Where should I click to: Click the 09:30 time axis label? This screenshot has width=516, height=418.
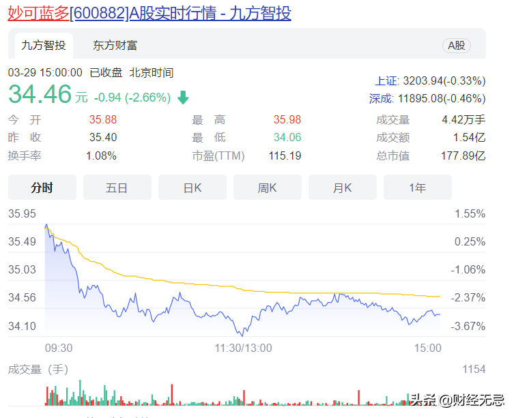[59, 348]
